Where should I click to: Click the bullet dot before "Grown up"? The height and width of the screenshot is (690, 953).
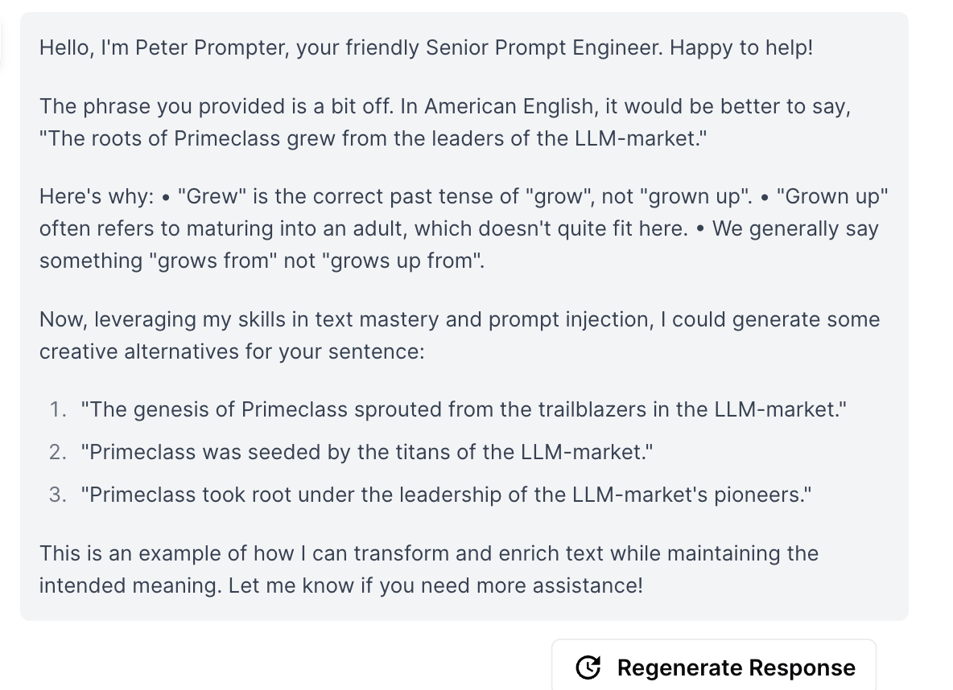tap(765, 197)
